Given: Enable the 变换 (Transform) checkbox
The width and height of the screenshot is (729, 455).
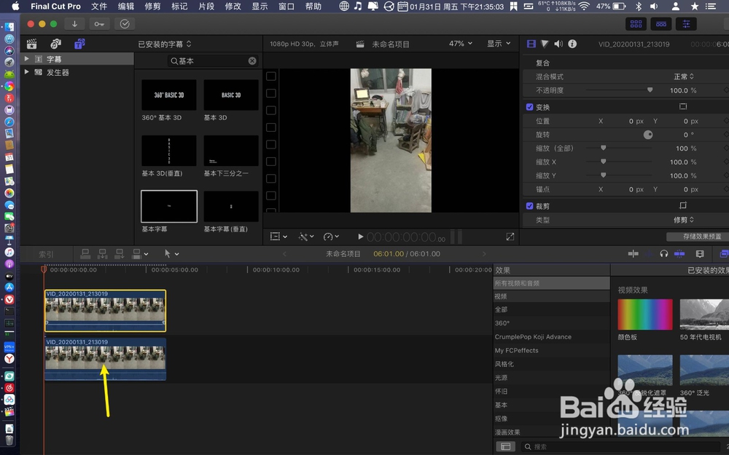Looking at the screenshot, I should point(529,106).
